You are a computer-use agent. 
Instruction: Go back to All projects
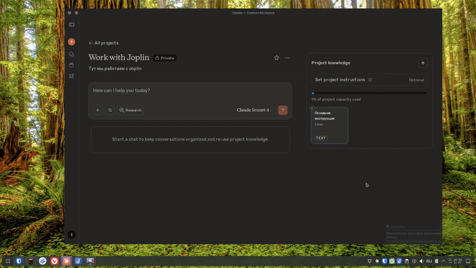[x=104, y=43]
